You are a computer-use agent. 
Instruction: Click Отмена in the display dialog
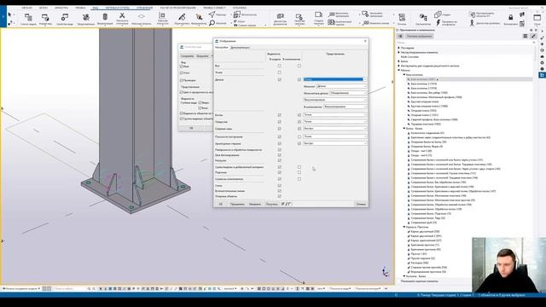pos(361,204)
